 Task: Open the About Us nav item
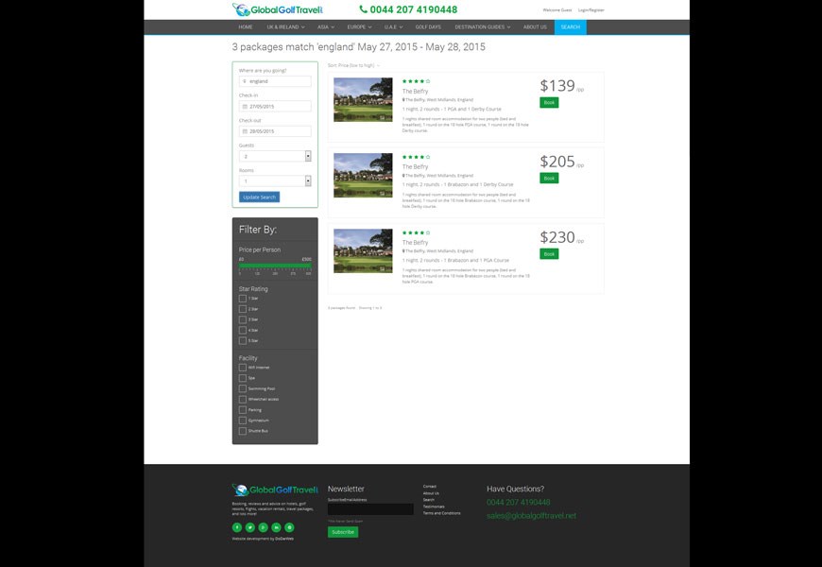535,27
